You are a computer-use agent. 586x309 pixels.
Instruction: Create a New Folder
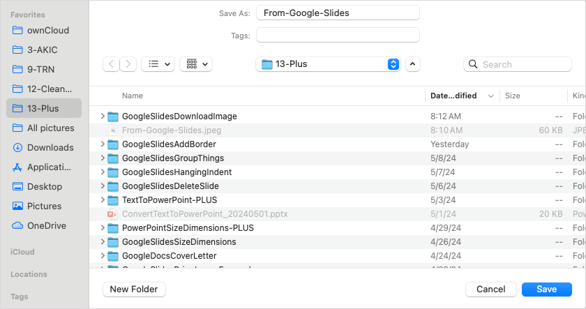[134, 289]
